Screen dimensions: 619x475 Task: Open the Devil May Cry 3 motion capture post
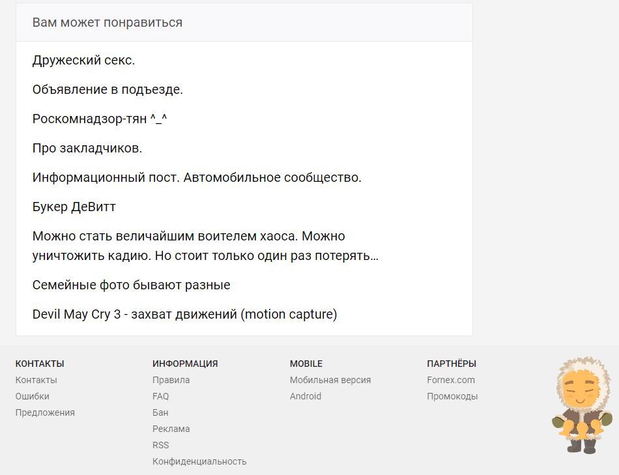(x=184, y=315)
